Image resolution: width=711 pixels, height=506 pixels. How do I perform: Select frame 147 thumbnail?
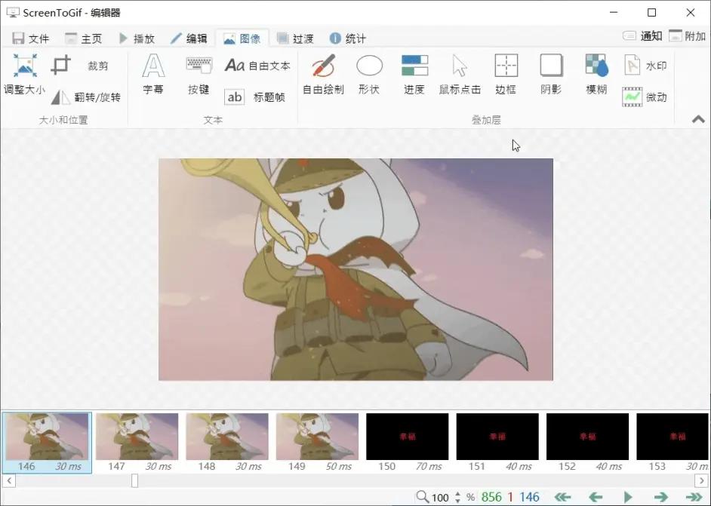[x=137, y=443]
